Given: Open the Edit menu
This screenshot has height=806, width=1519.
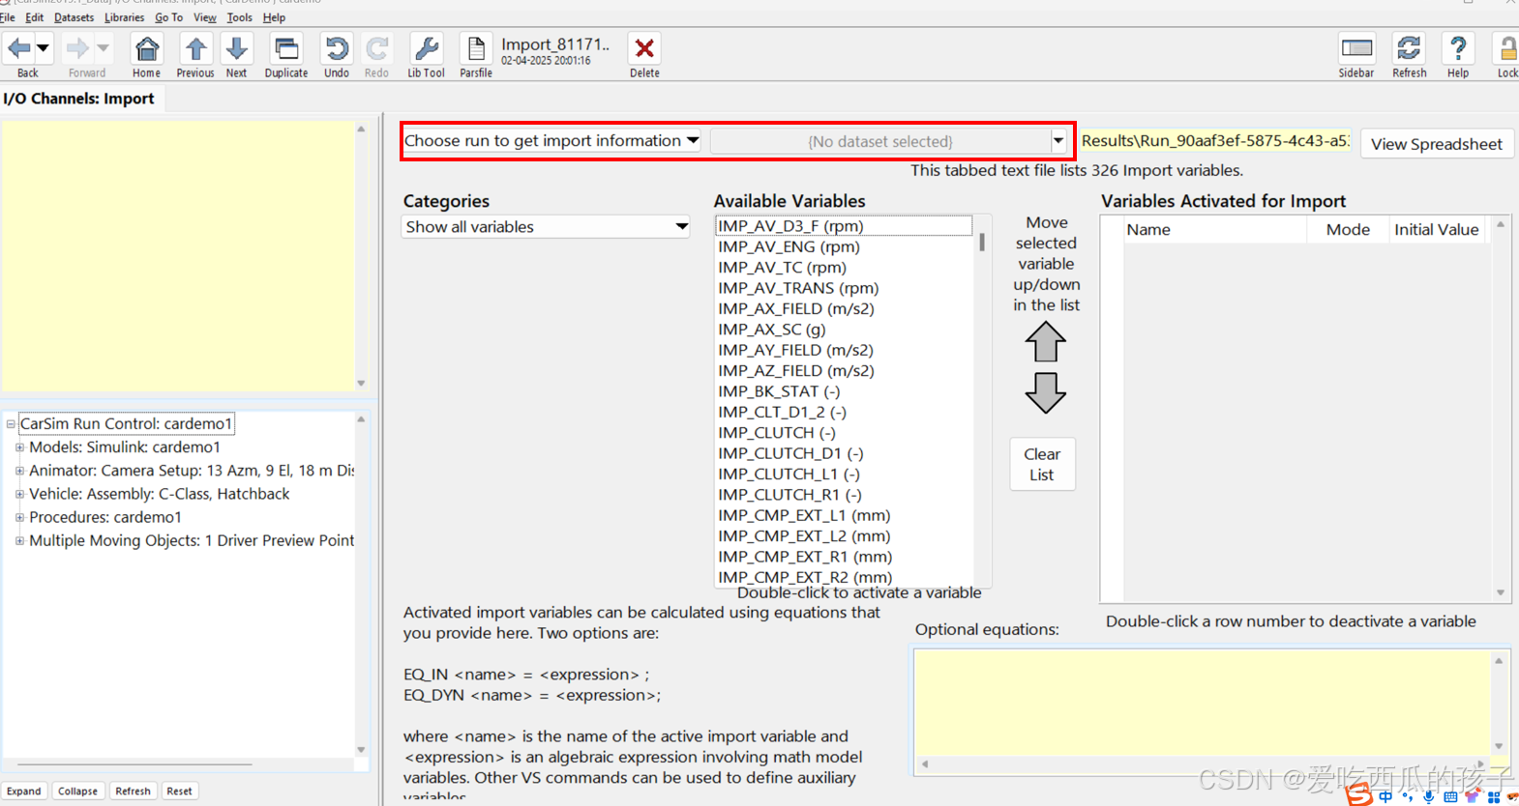Looking at the screenshot, I should tap(35, 17).
